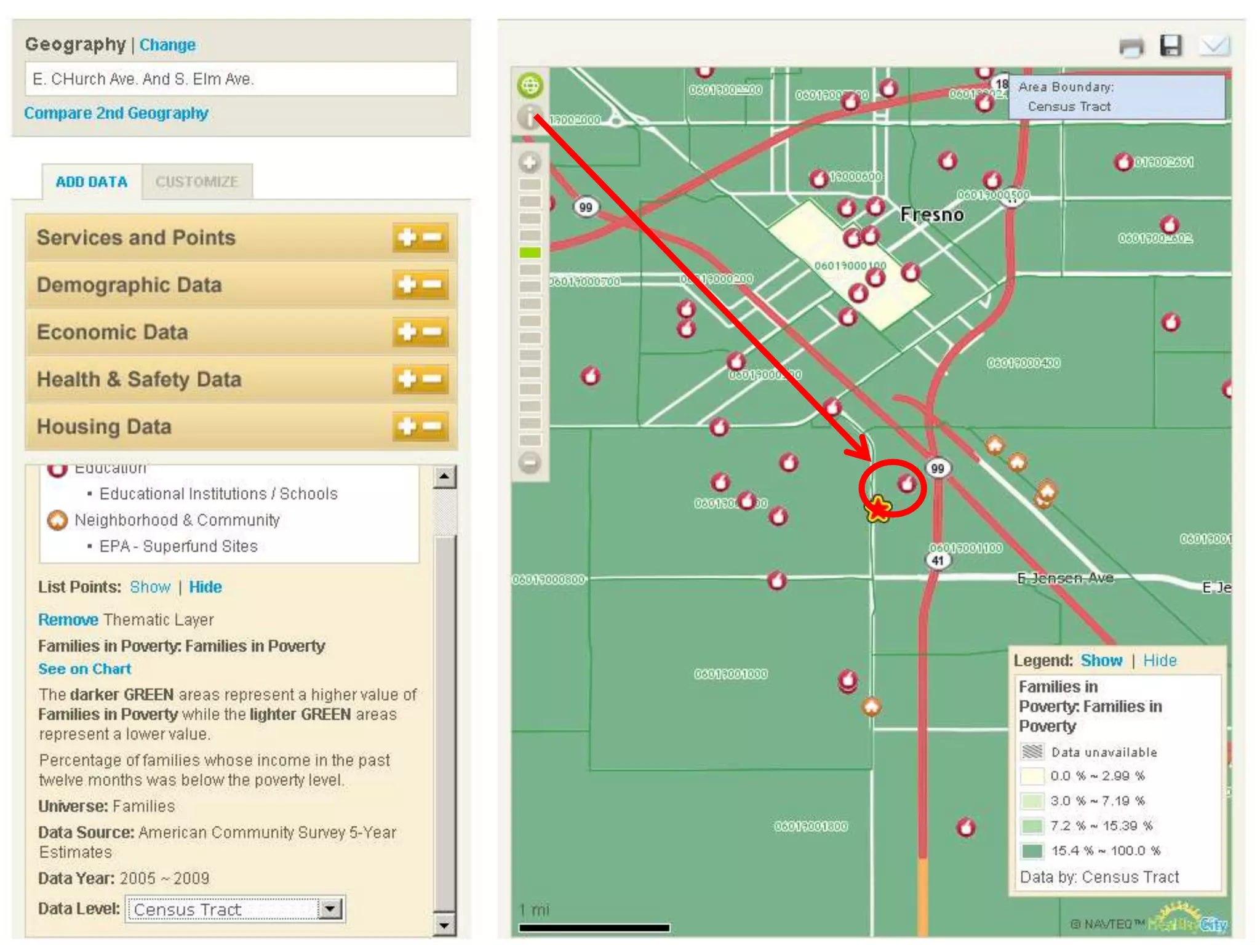Click the map info icon
Image resolution: width=1260 pixels, height=945 pixels.
pos(528,116)
